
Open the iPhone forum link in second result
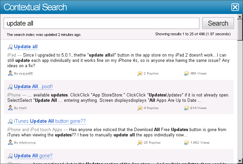point(14,95)
